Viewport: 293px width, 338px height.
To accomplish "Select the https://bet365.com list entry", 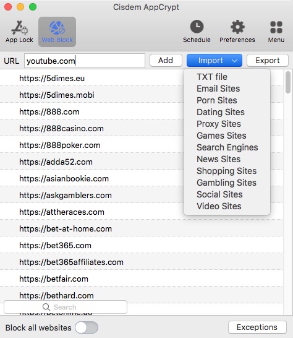I will pos(141,245).
